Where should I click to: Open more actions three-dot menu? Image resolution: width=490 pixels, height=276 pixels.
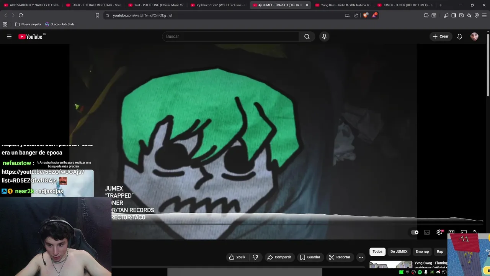pos(361,257)
